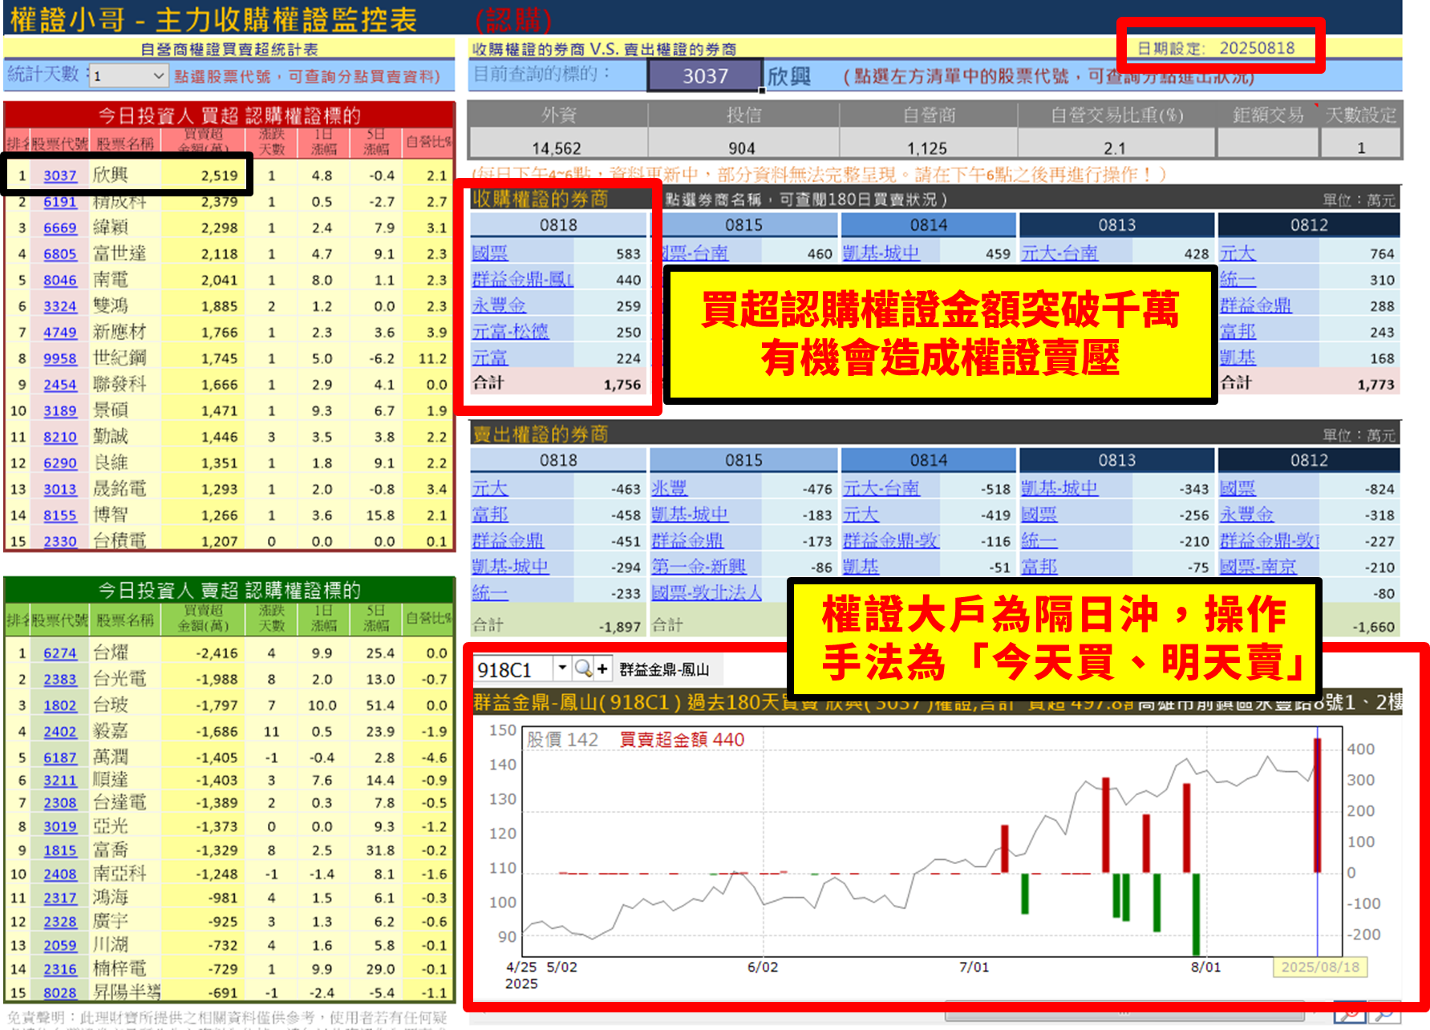The image size is (1430, 1030).
Task: Open stock code 2059 川湖 link
Action: (x=60, y=945)
